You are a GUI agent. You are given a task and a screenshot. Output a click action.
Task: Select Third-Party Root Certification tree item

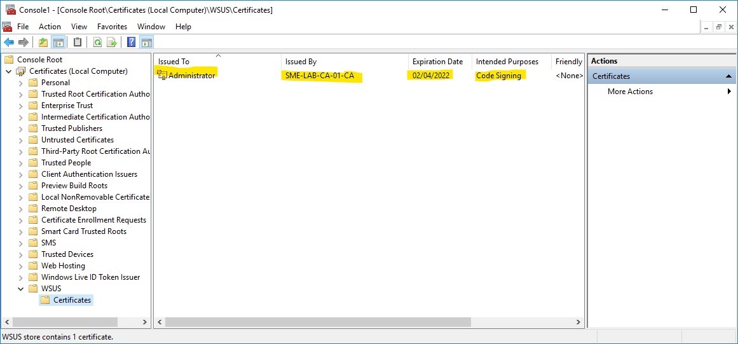pyautogui.click(x=95, y=151)
